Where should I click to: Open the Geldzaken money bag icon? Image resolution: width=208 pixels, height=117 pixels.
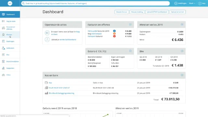click(x=3, y=48)
